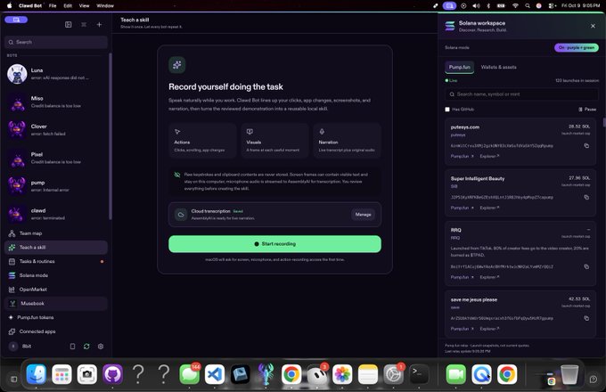Open the pump bot chat
The image size is (606, 392).
pyautogui.click(x=56, y=186)
